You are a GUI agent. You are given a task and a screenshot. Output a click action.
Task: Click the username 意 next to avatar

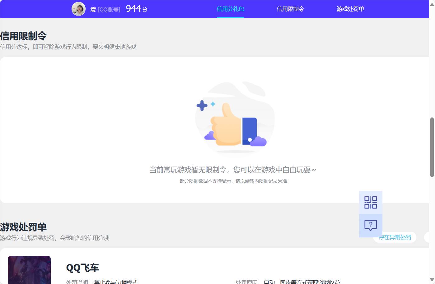tap(93, 9)
